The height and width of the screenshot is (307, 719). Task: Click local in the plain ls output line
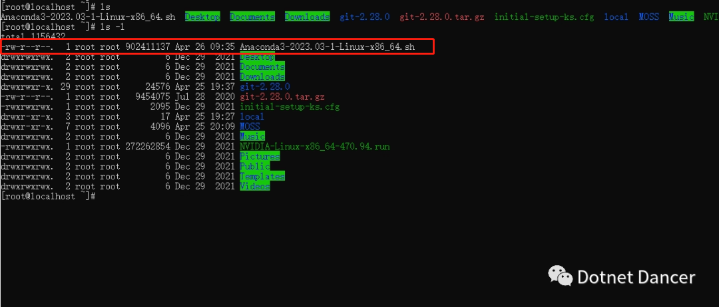point(616,17)
